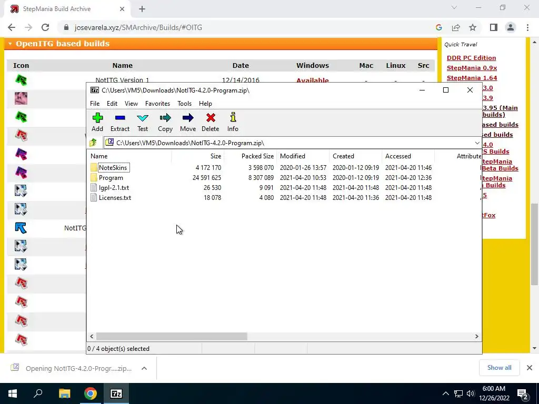The height and width of the screenshot is (404, 539).
Task: Open the StepMania 0.9x quick travel link
Action: click(x=472, y=68)
